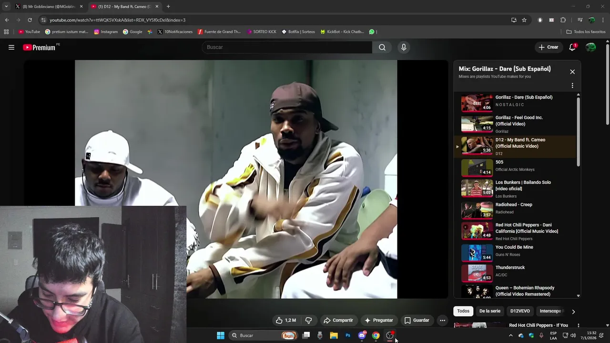
Task: Open options for Red Hot Chili Peppers - If You
Action: pos(578,326)
